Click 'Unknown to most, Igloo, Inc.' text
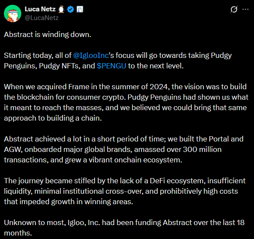 point(52,222)
